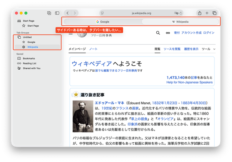Show tab overview icon
Image resolution: width=232 pixels, height=162 pixels.
click(x=215, y=13)
